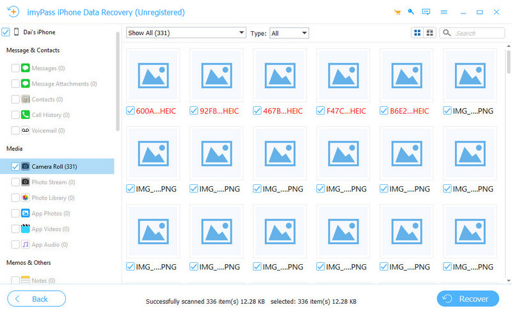512x314 pixels.
Task: Click the iPhone device icon
Action: pos(17,32)
